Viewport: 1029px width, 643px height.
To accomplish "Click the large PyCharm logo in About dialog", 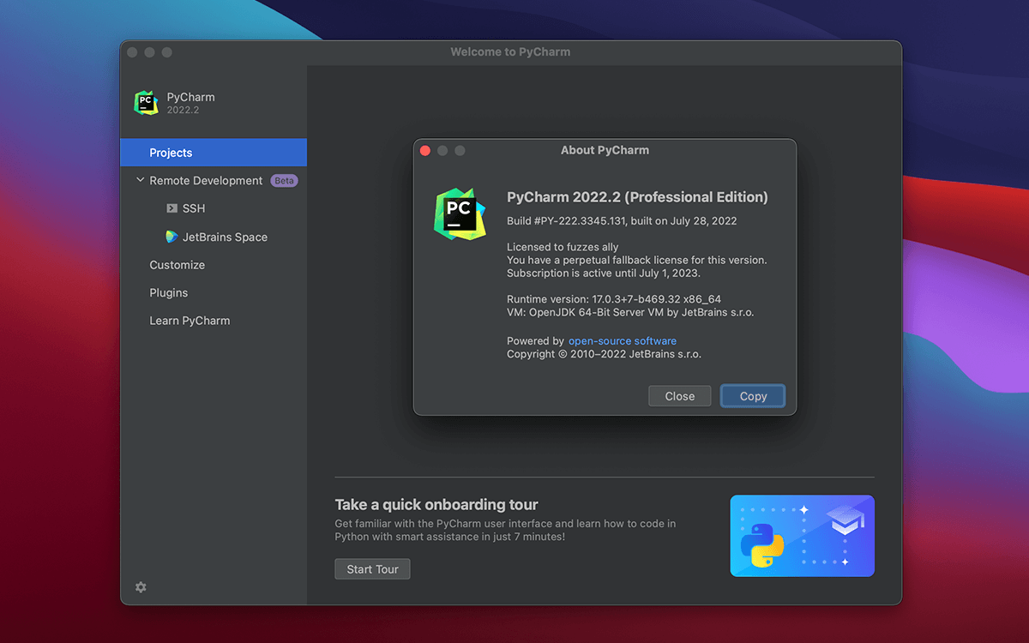I will click(x=460, y=213).
